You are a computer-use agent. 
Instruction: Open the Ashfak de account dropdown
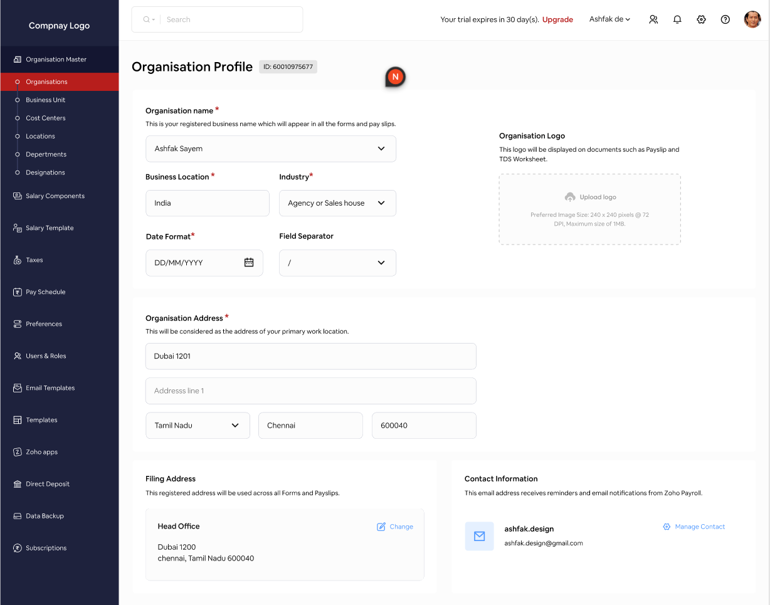[609, 19]
